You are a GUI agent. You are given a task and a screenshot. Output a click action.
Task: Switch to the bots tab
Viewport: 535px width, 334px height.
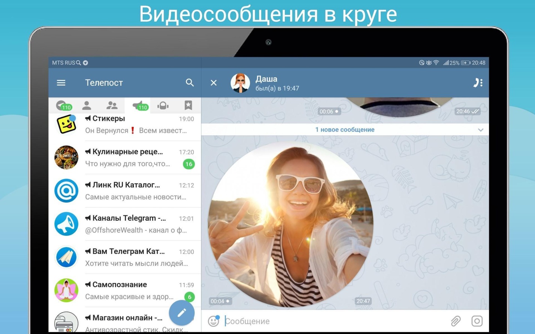tap(163, 106)
